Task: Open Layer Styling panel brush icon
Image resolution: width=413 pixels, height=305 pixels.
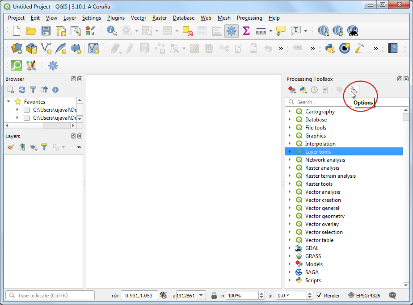Action: point(11,147)
